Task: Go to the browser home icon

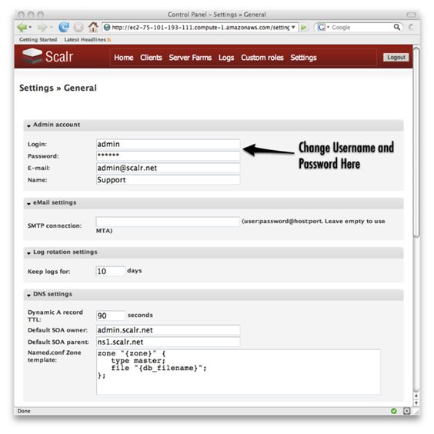Action: tap(93, 27)
